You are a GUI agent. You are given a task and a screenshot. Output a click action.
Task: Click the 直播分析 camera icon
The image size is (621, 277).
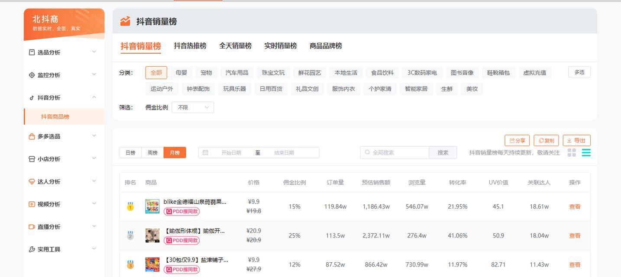[x=32, y=227]
